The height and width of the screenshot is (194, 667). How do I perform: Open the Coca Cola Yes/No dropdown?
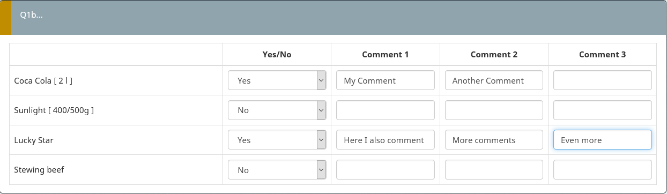click(x=277, y=80)
